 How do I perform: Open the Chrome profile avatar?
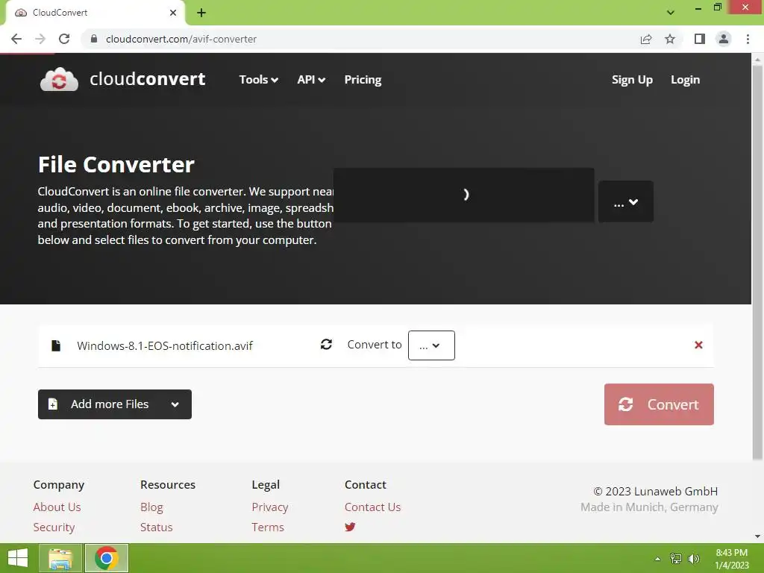pos(724,39)
